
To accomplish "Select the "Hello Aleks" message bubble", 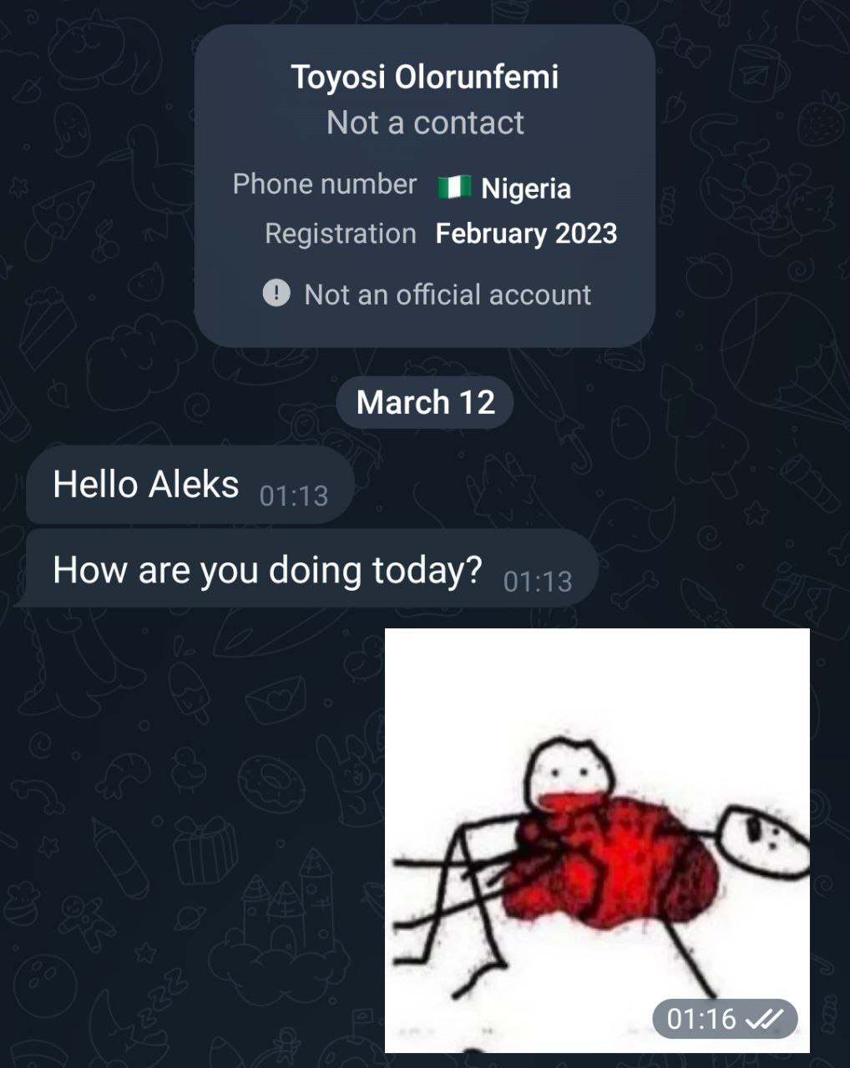I will pos(147,485).
